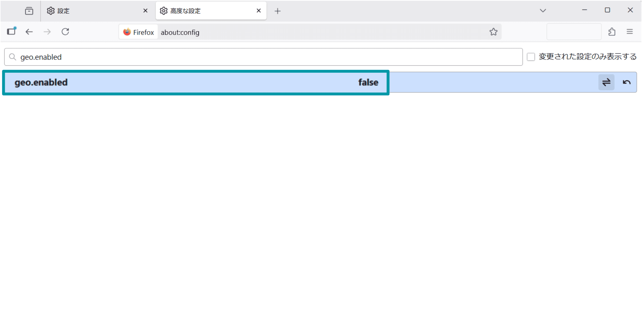Close the 設定 tab

(x=145, y=11)
